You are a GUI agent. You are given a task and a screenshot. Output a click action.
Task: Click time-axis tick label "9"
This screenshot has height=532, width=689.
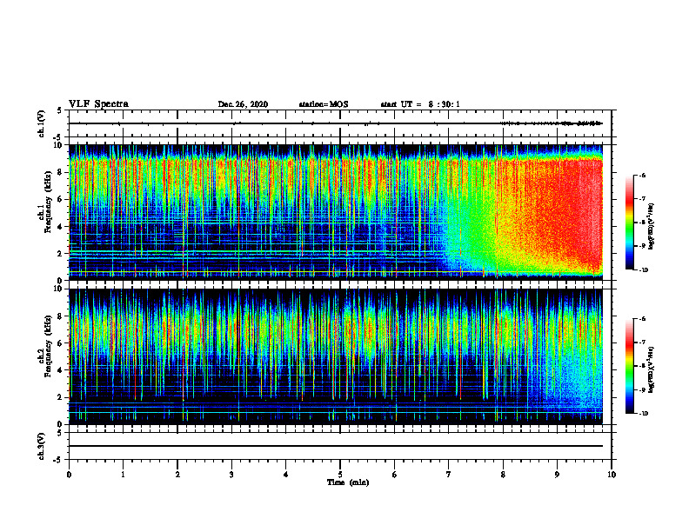[x=557, y=475]
